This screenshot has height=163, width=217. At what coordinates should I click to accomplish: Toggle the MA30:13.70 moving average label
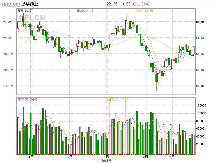tap(145, 11)
